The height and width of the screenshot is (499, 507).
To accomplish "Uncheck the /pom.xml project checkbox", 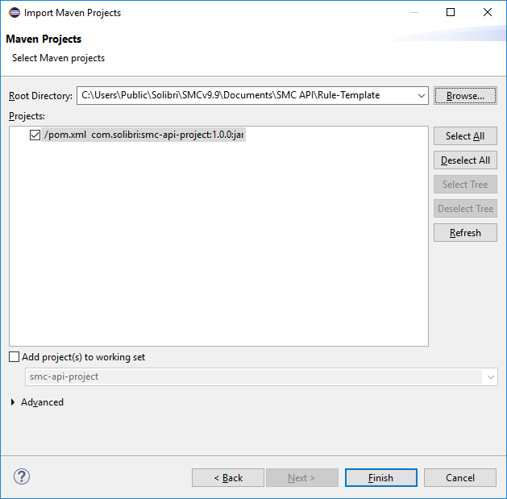I will click(35, 135).
